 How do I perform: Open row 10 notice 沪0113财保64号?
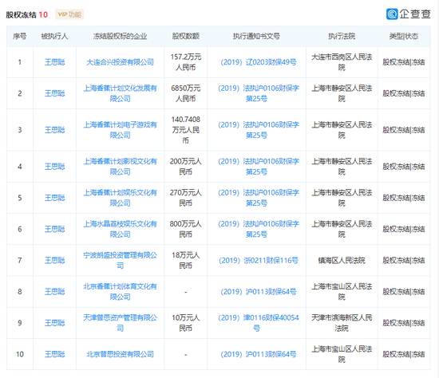tap(258, 355)
